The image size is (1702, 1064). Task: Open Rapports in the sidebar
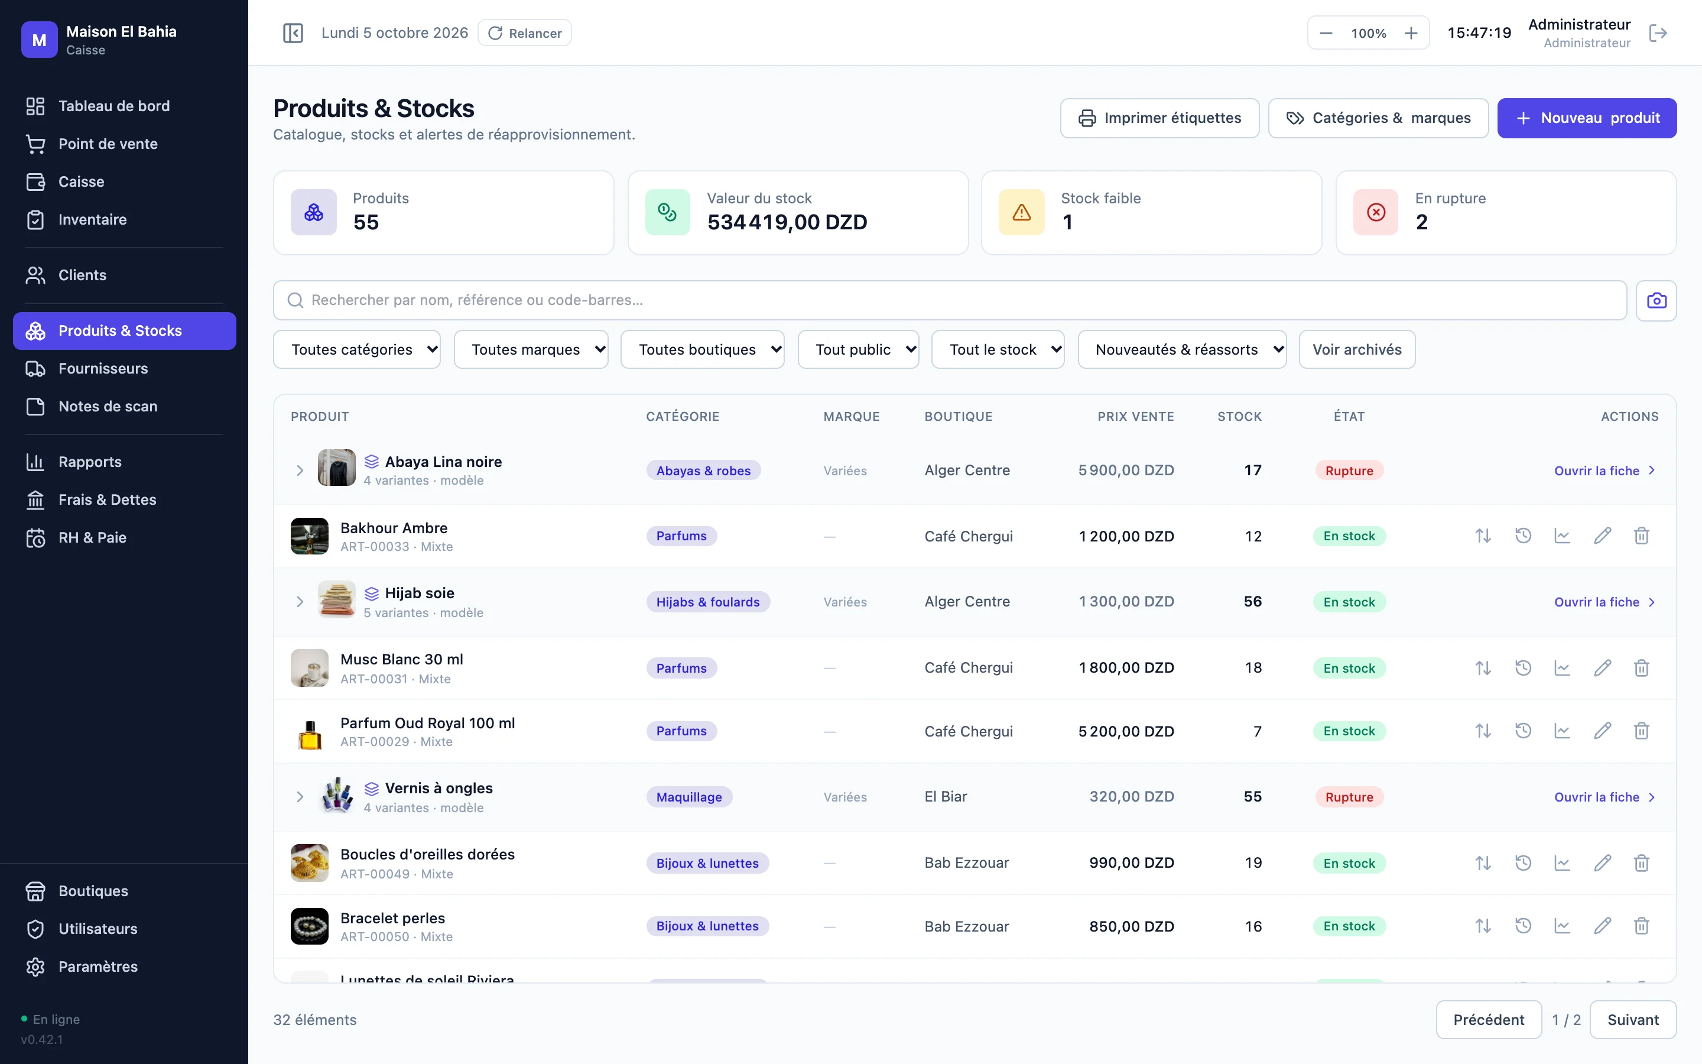coord(125,462)
